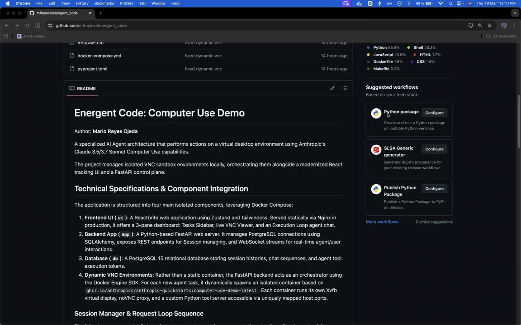Open the battery status menu
Viewport: 521px width, 325px height.
tap(425, 3)
